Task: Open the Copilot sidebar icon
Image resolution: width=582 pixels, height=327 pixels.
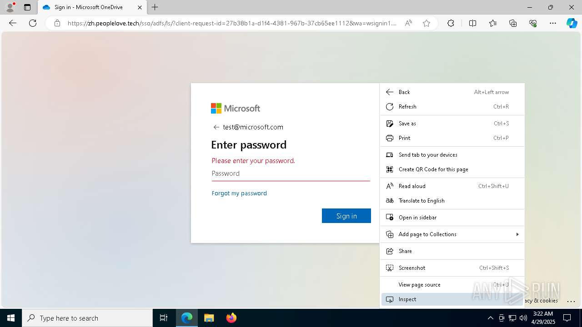Action: pos(572,23)
